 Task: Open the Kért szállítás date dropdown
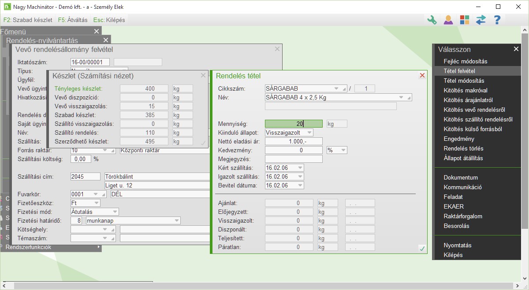pyautogui.click(x=300, y=168)
